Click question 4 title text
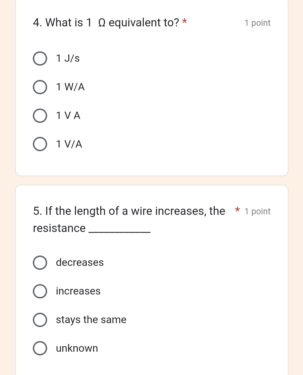303x375 pixels. [107, 23]
